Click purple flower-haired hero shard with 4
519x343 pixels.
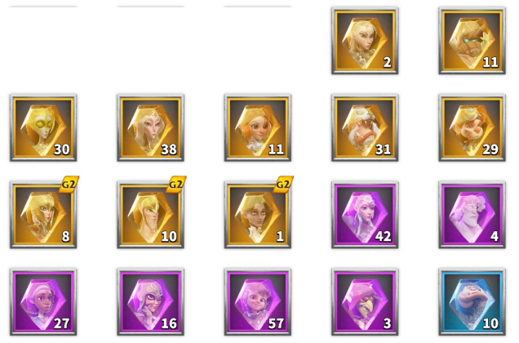(x=472, y=215)
